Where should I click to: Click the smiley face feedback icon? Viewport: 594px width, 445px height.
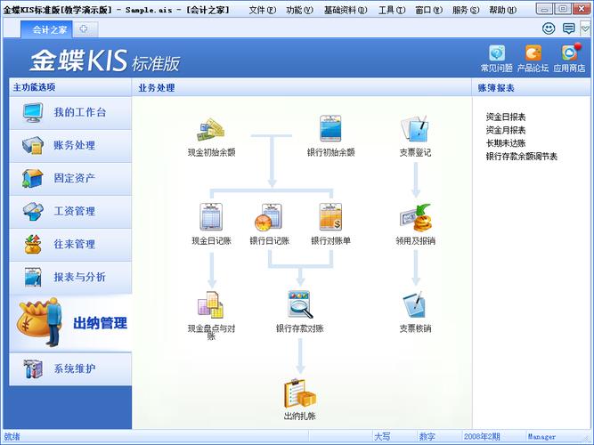(549, 28)
